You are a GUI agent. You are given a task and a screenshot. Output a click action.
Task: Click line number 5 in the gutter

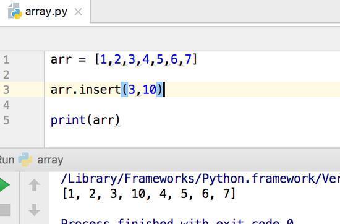[x=6, y=120]
